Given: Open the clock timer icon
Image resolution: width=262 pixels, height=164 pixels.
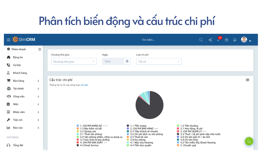Looking at the screenshot, I should pyautogui.click(x=226, y=40).
